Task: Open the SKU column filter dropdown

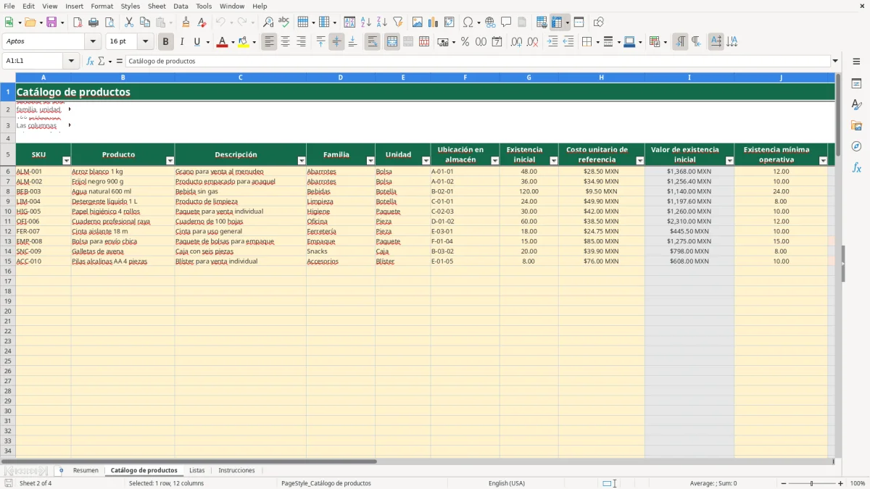Action: (67, 161)
